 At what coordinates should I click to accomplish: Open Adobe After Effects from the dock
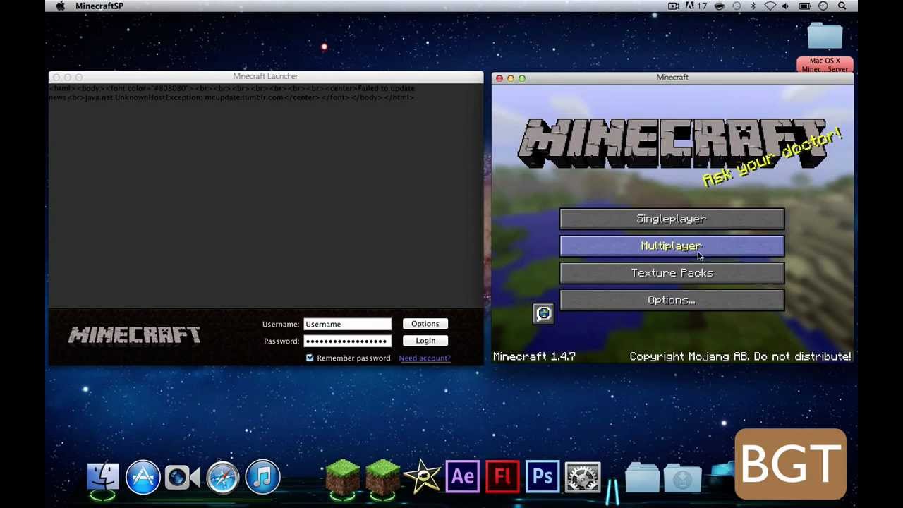tap(463, 477)
